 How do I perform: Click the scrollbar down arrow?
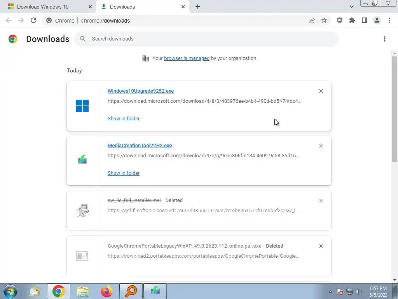[x=395, y=280]
